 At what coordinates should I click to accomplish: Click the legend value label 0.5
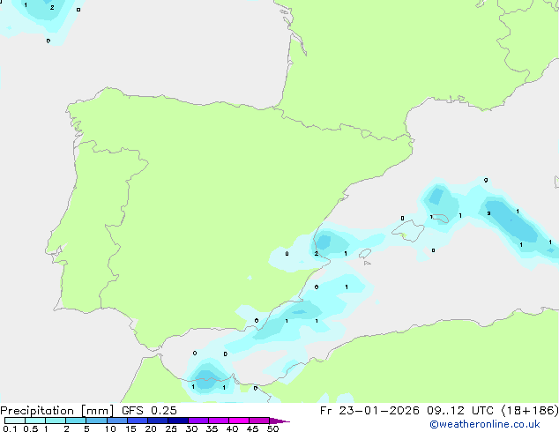point(31,428)
